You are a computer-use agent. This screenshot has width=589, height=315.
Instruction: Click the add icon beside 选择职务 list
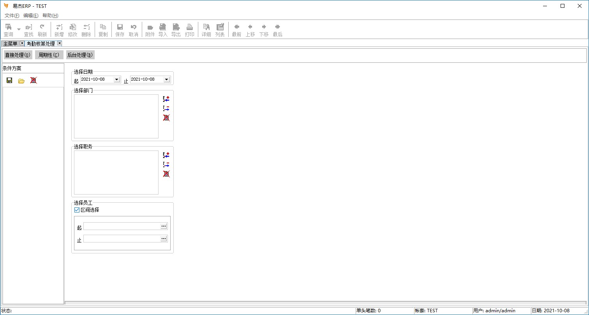166,155
